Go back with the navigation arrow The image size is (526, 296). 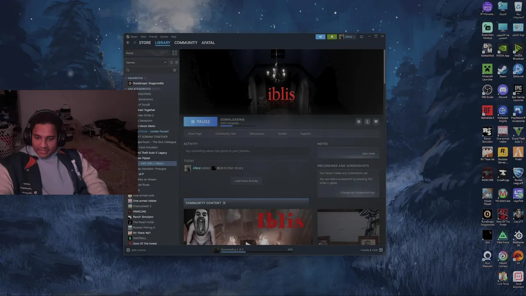tap(128, 43)
